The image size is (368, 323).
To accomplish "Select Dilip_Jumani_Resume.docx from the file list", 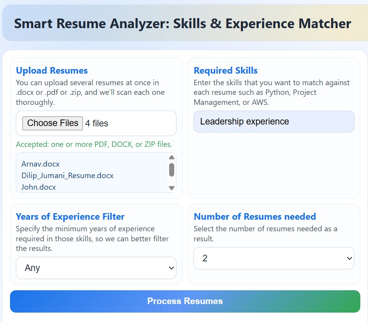I will [67, 175].
